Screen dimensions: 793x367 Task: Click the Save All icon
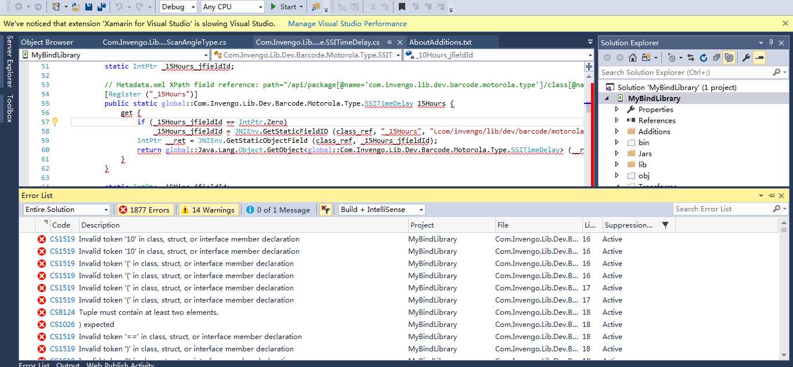tap(102, 7)
